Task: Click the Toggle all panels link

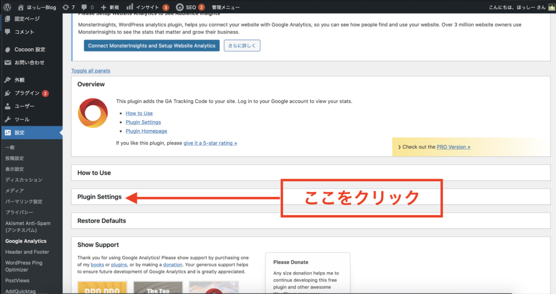Action: point(91,71)
